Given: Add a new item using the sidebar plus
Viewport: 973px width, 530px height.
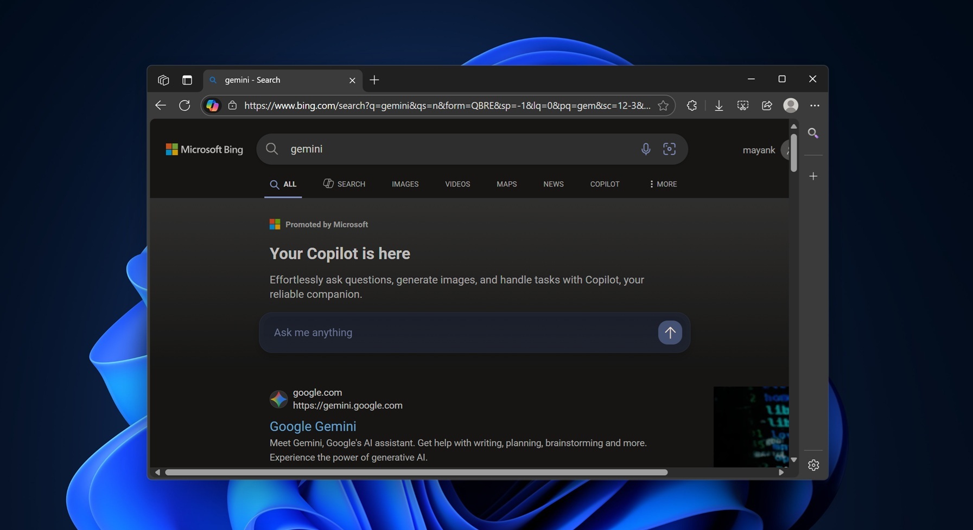Looking at the screenshot, I should pos(813,176).
